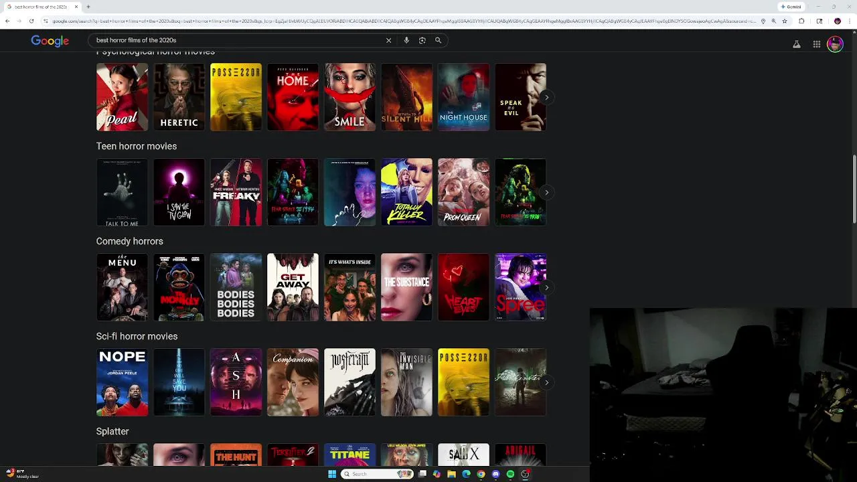Open The Invisible Man poster
The width and height of the screenshot is (857, 482).
click(x=406, y=382)
